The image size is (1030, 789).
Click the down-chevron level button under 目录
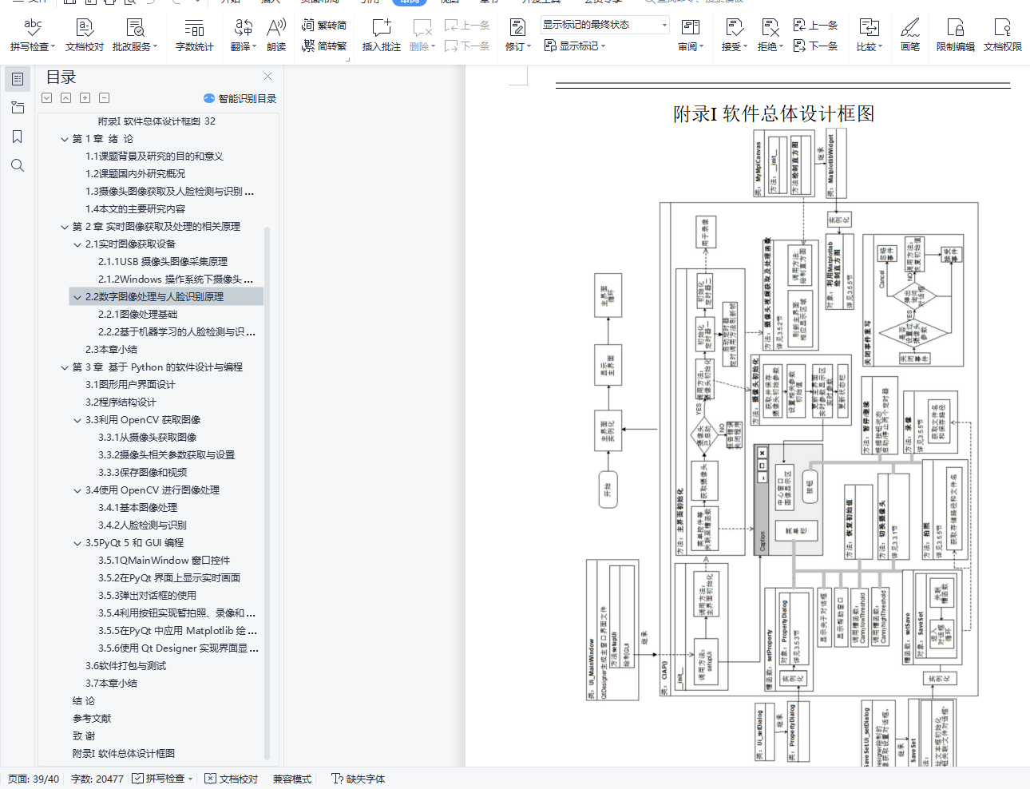tap(47, 97)
